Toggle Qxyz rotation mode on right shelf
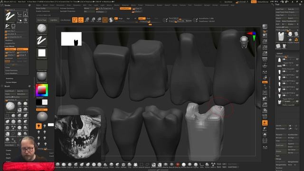 pos(265,82)
